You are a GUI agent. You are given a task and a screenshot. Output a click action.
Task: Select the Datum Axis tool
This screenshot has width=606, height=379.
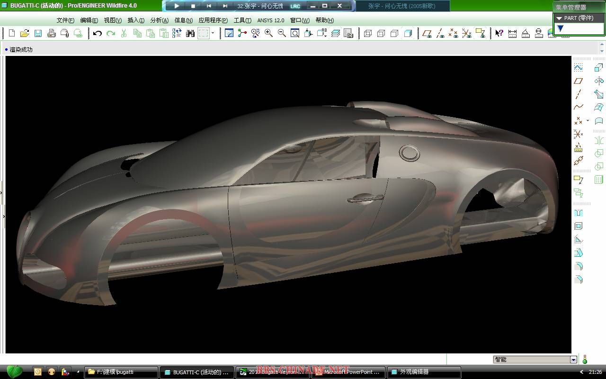(578, 94)
